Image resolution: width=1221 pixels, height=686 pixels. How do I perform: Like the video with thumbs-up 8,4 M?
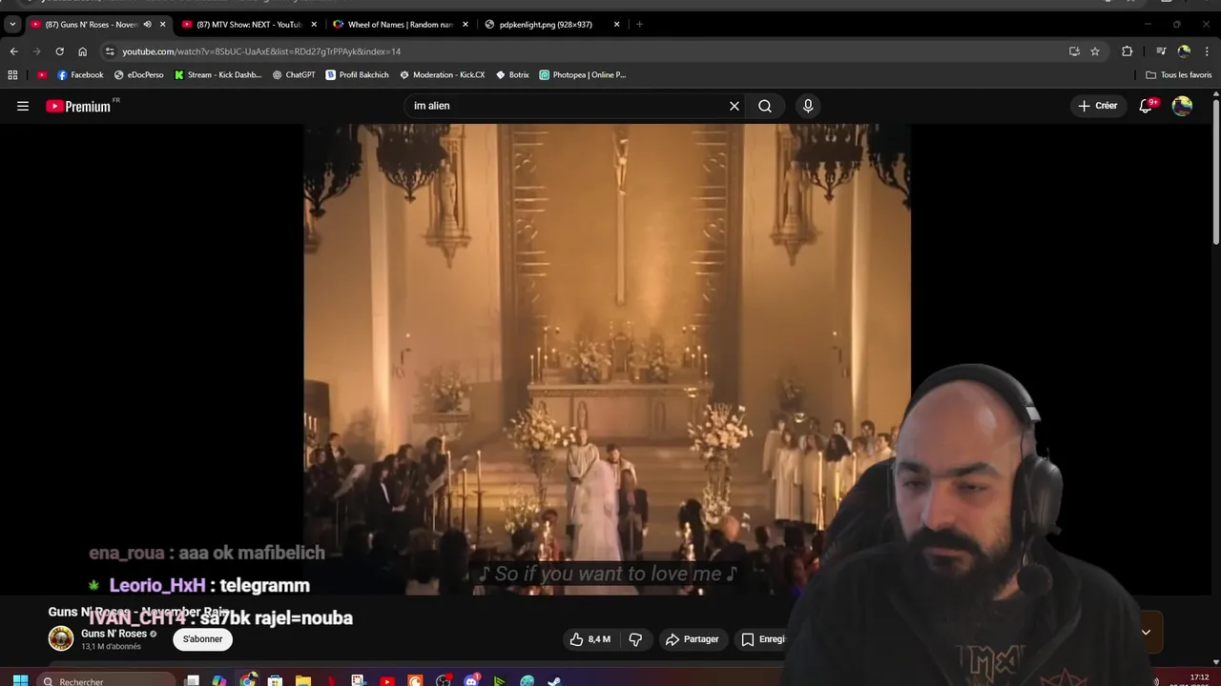590,639
